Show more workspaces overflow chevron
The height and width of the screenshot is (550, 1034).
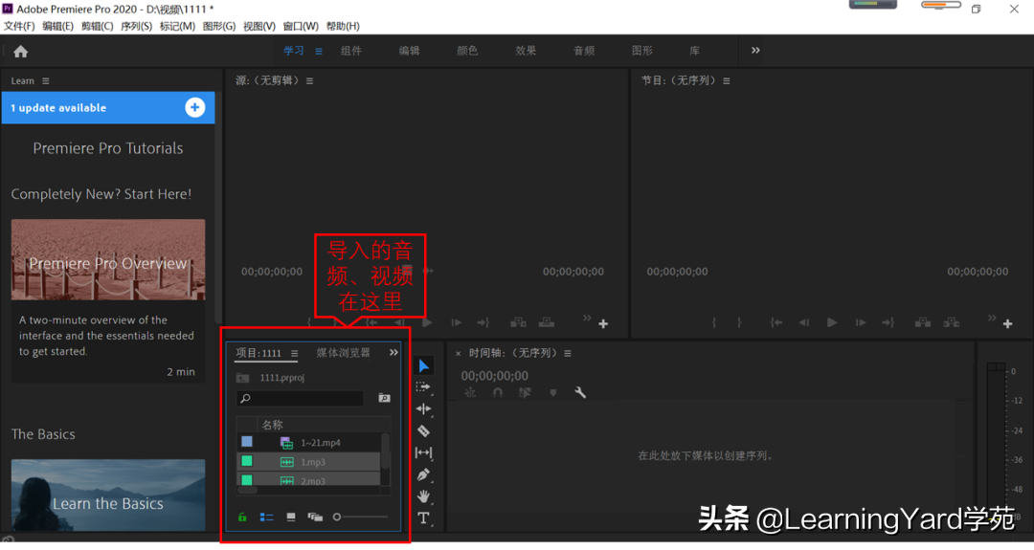755,50
